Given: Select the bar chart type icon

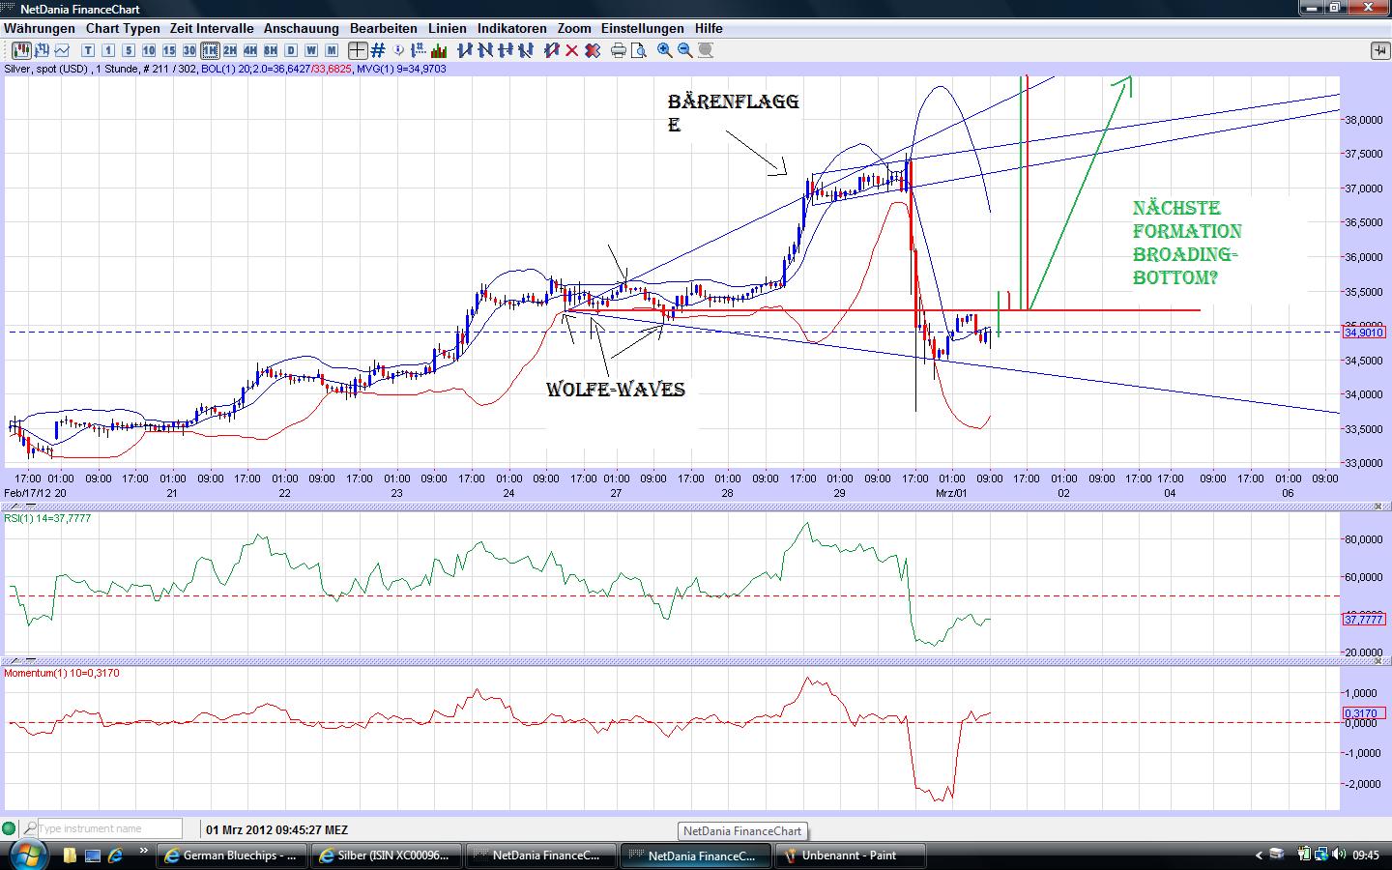Looking at the screenshot, I should (42, 50).
